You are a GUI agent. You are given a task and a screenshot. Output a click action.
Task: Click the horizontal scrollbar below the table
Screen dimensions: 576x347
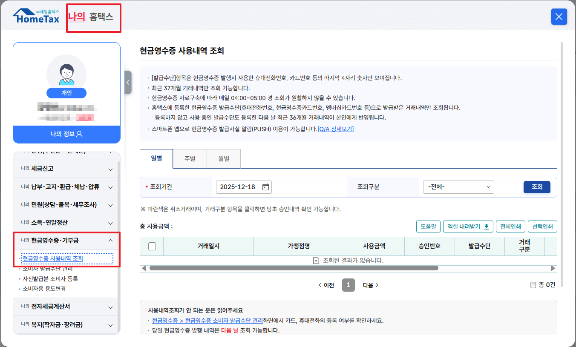coord(294,268)
